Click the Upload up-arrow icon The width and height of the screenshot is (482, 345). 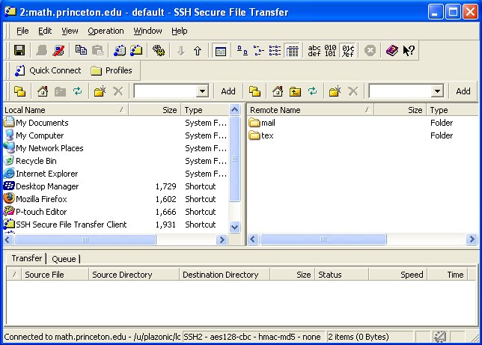(x=198, y=50)
